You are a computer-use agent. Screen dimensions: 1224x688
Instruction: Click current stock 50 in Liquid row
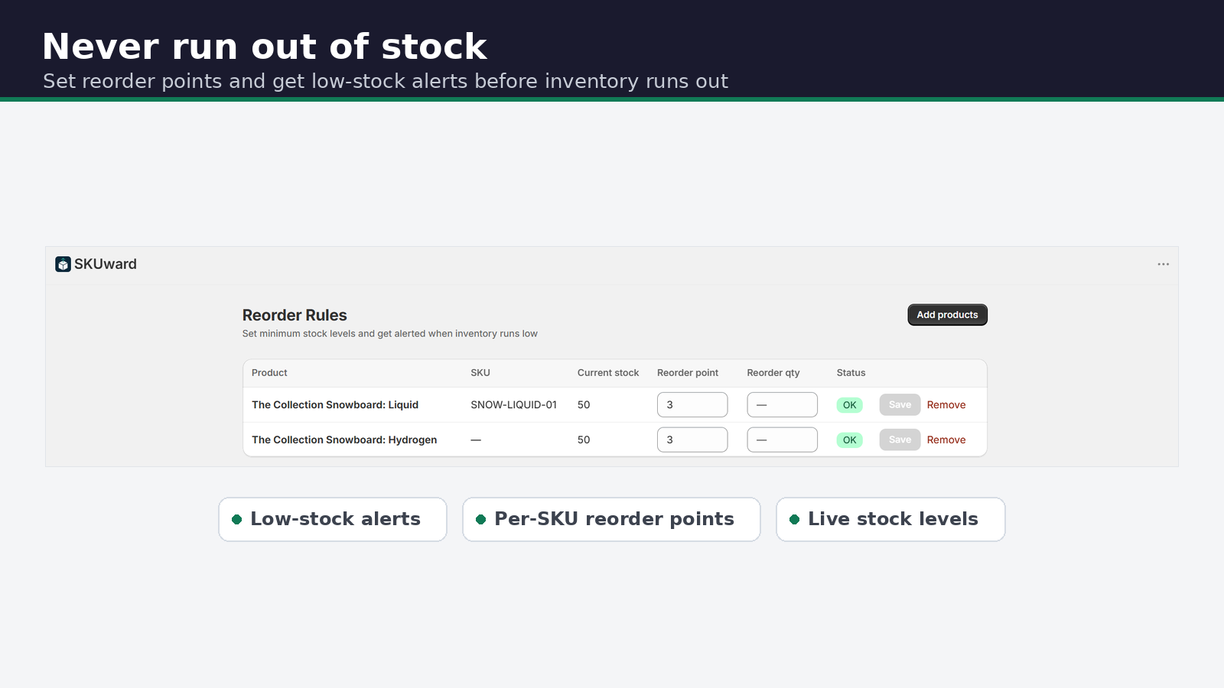584,405
